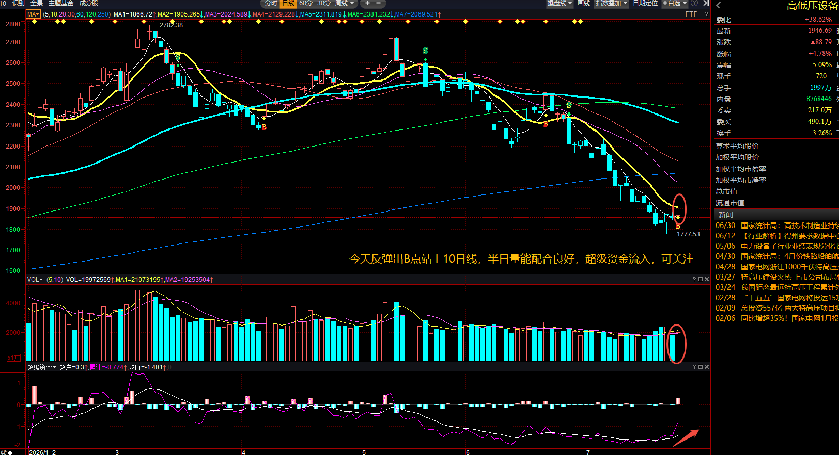Switch to 分时 intraday view
Screen dimensions: 839x455
(271, 3)
